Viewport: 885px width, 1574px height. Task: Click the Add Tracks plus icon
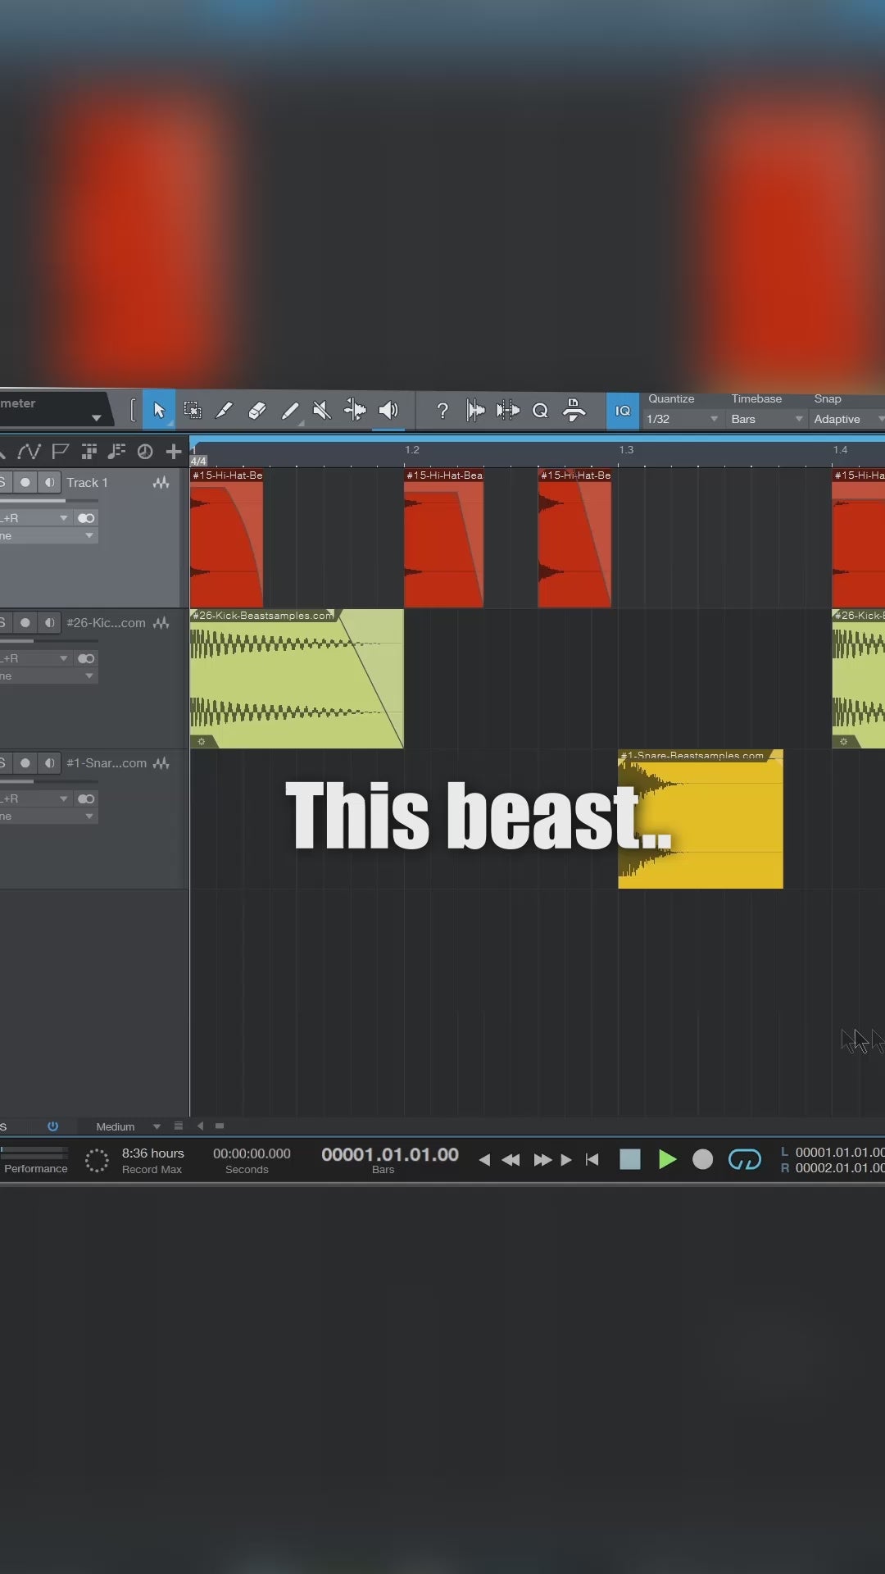tap(174, 452)
